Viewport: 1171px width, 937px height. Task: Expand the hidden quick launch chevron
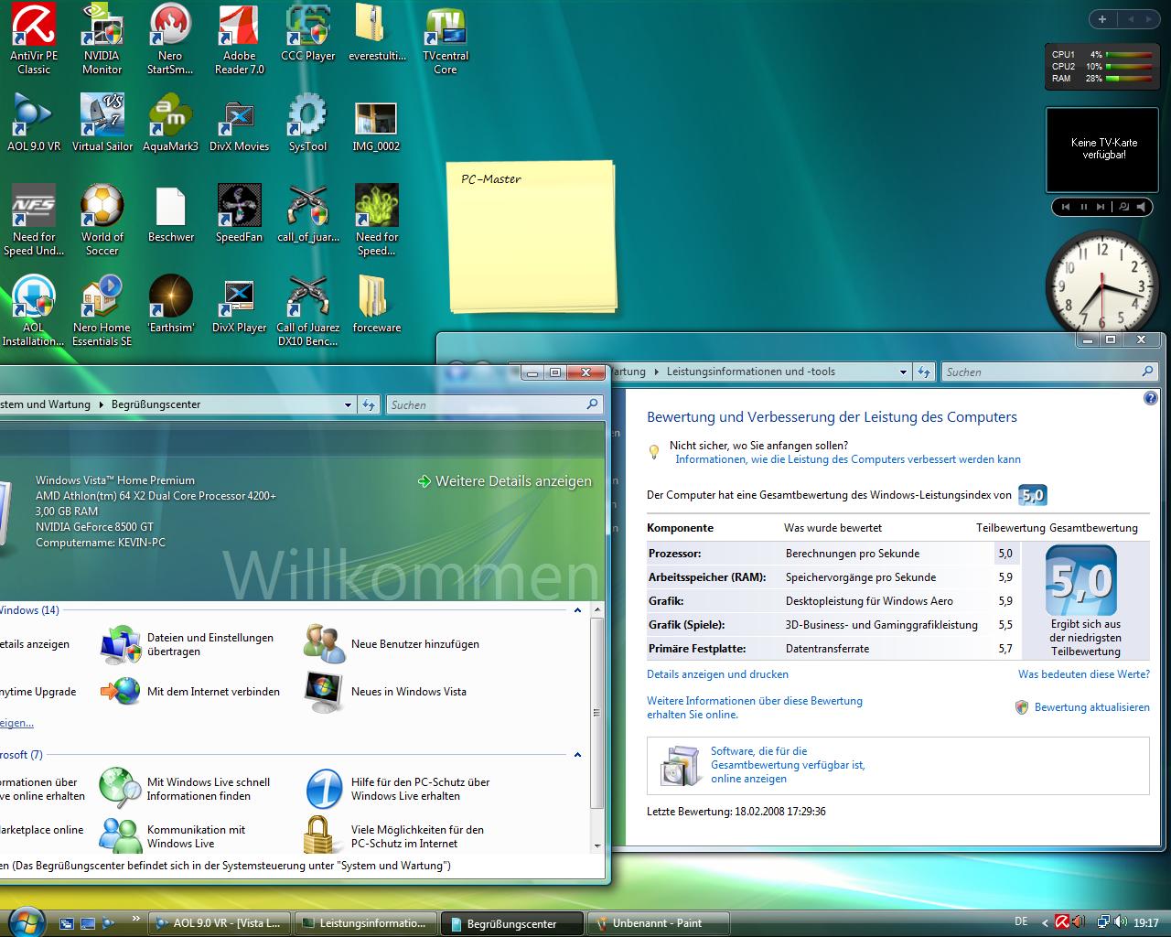point(136,919)
